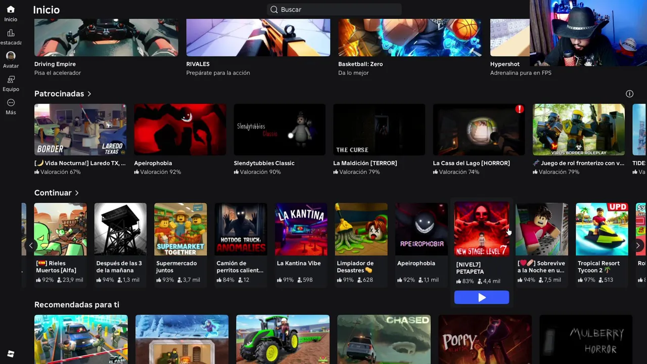Open the sponsored Apeirophobia red thumbnail
647x364 pixels.
click(180, 129)
